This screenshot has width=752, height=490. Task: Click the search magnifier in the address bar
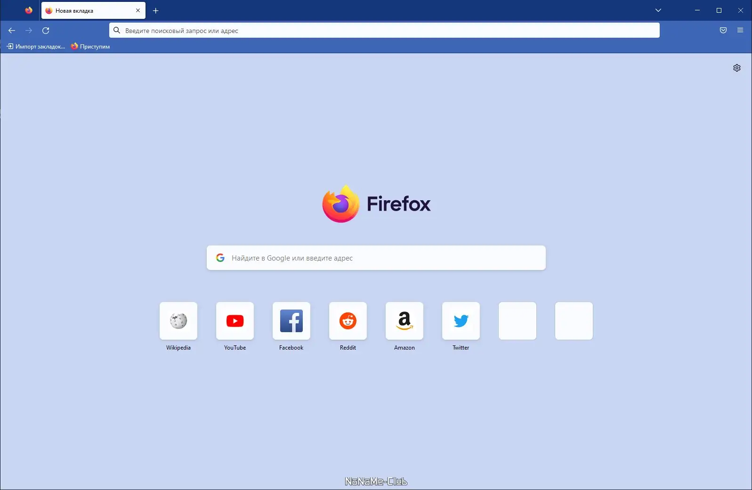(117, 31)
